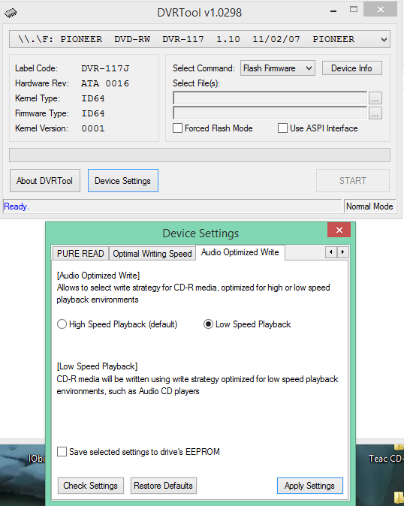Click the second Select File(s) input field
The image size is (404, 506).
click(x=270, y=113)
